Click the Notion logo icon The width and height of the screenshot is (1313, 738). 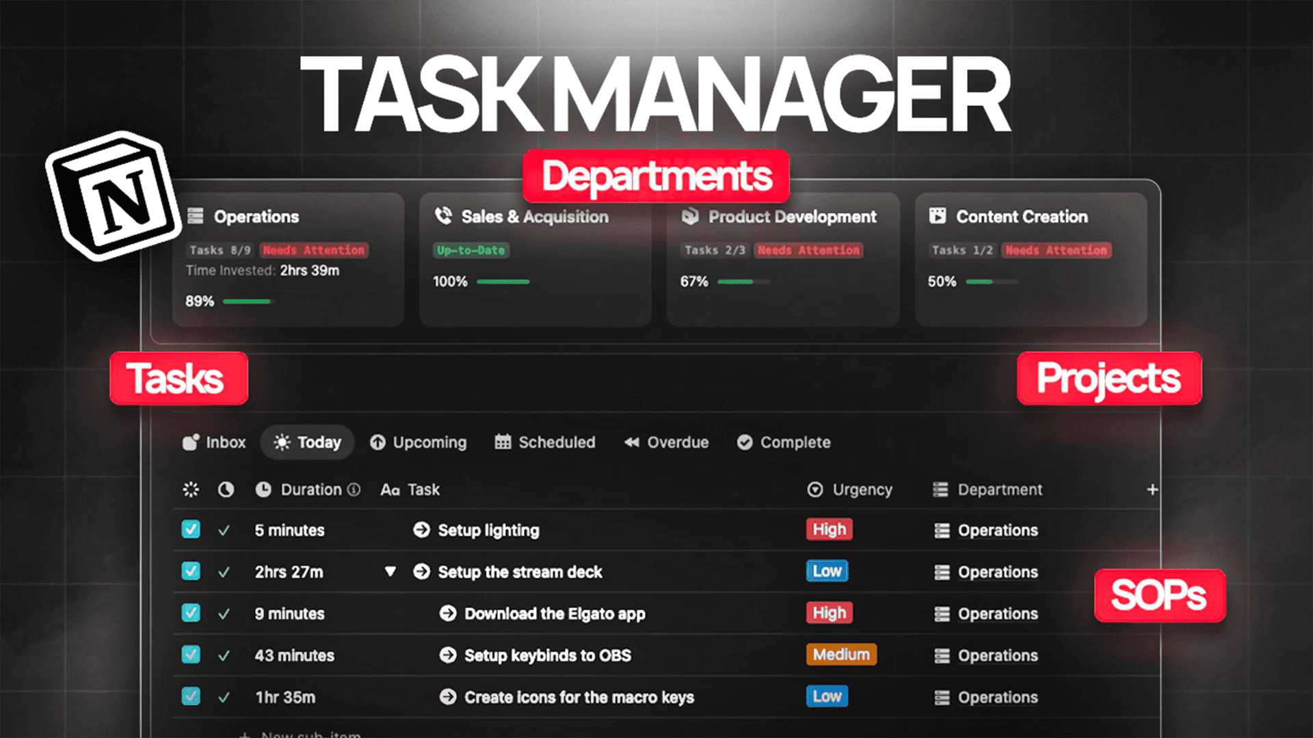tap(114, 196)
